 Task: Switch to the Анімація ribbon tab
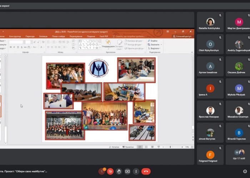(x=43, y=36)
